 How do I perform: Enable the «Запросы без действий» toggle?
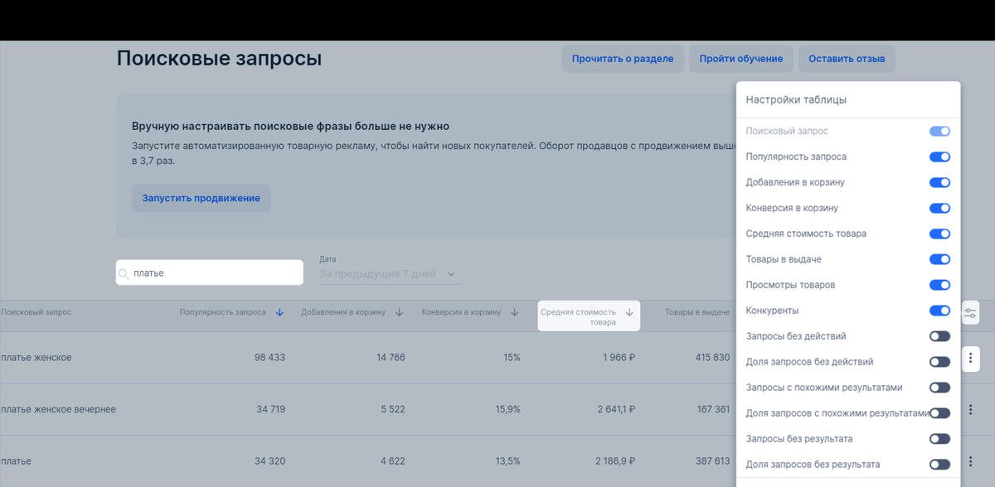[x=939, y=336]
